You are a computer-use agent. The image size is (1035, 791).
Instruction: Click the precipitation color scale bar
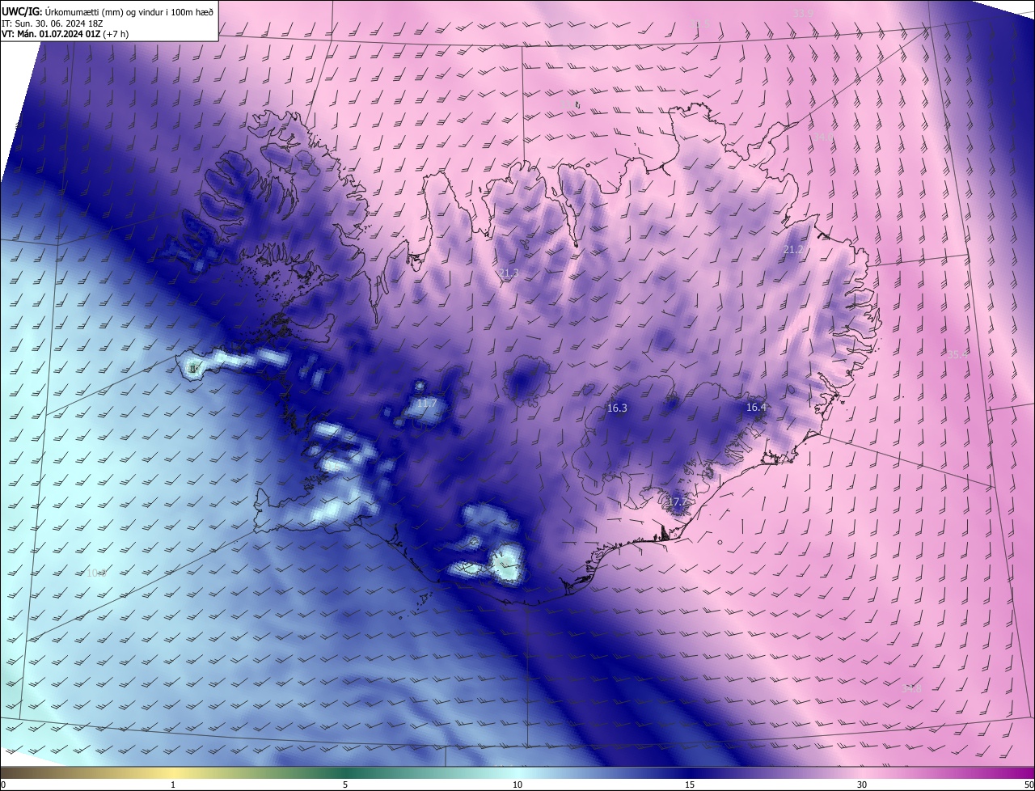tap(517, 772)
